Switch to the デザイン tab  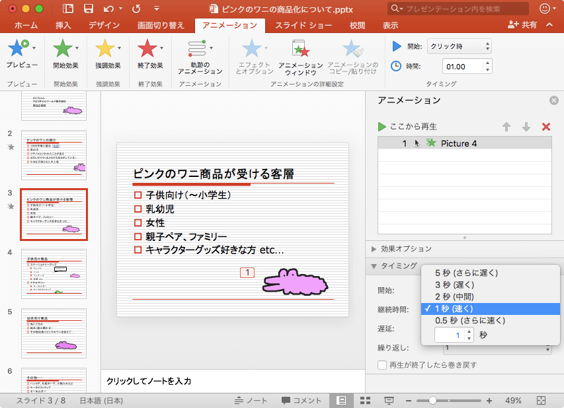click(x=104, y=25)
